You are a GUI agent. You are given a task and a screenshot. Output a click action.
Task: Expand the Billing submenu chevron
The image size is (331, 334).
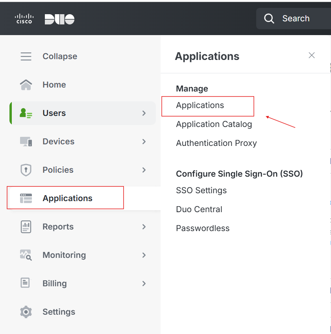(x=144, y=284)
